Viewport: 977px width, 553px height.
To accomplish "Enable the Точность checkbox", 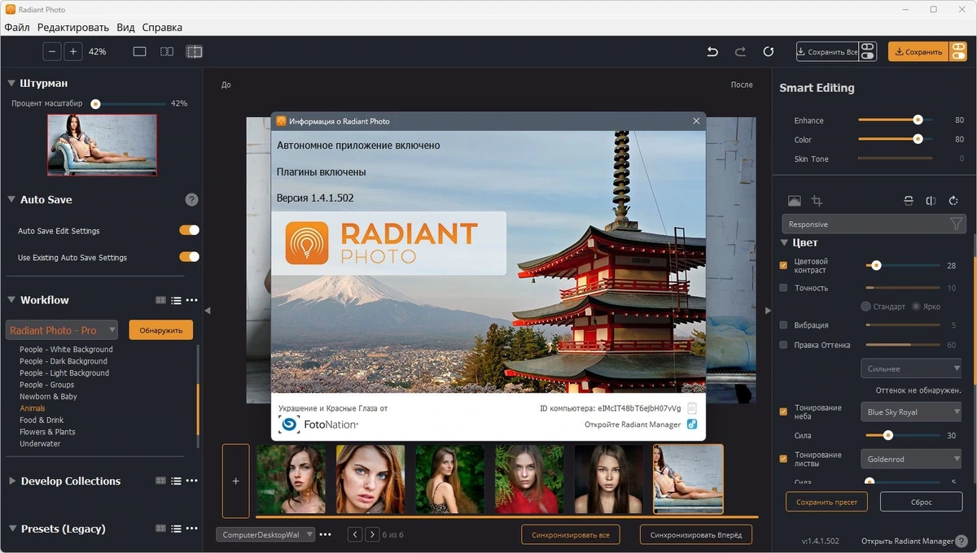I will point(783,288).
